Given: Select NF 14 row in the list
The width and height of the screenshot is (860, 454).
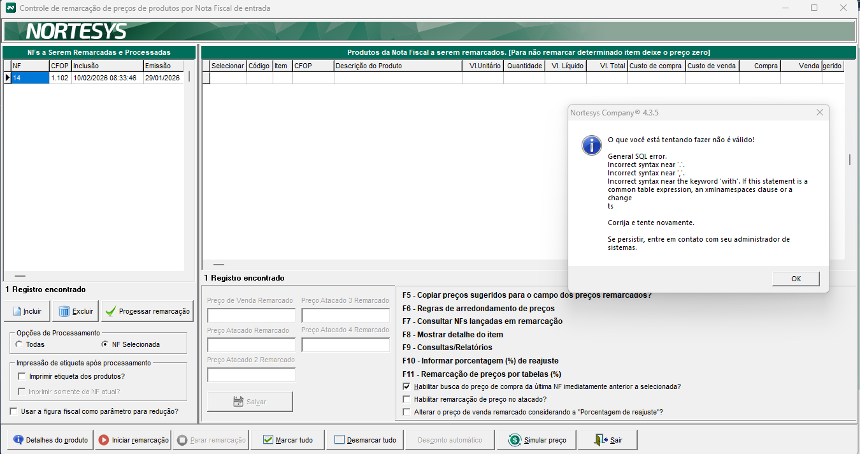Looking at the screenshot, I should click(x=29, y=78).
